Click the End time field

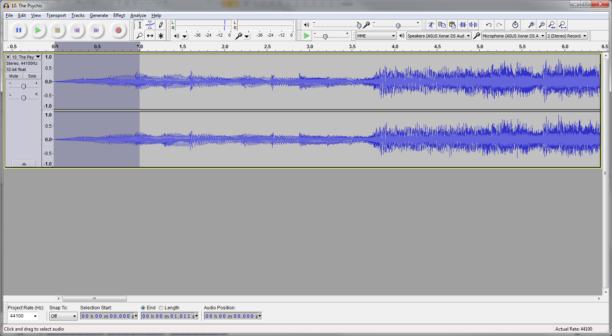170,316
